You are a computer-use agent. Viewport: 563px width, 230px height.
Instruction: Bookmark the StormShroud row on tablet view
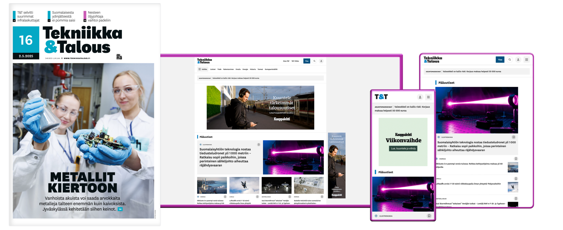516,198
